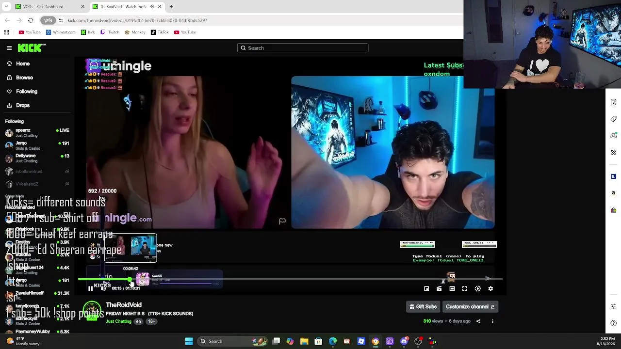Close the VODs - Kick Dashboard tab
This screenshot has width=621, height=349.
tap(82, 7)
